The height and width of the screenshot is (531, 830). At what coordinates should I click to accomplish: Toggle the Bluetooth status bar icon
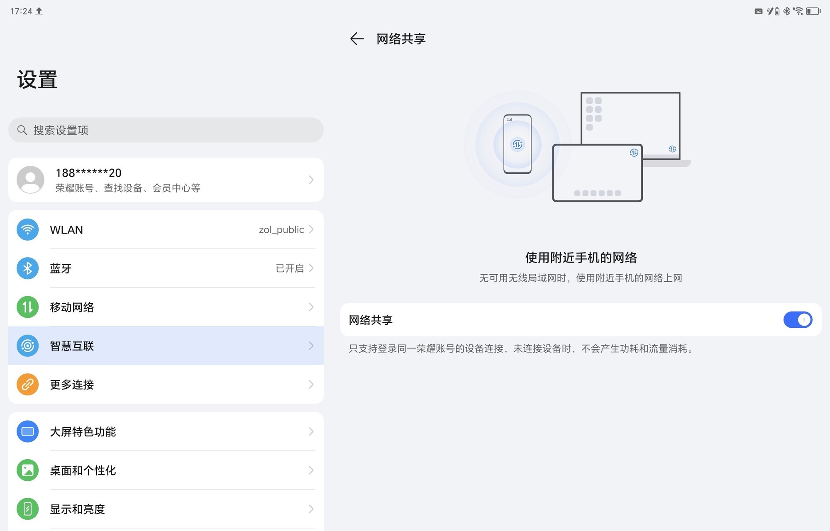pyautogui.click(x=786, y=11)
